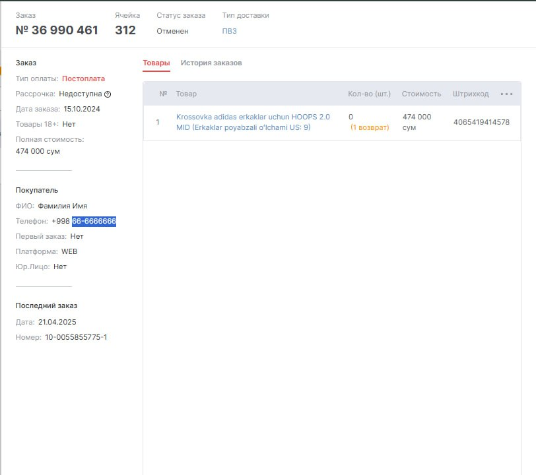
Task: Click the Товар column header
Action: 186,94
